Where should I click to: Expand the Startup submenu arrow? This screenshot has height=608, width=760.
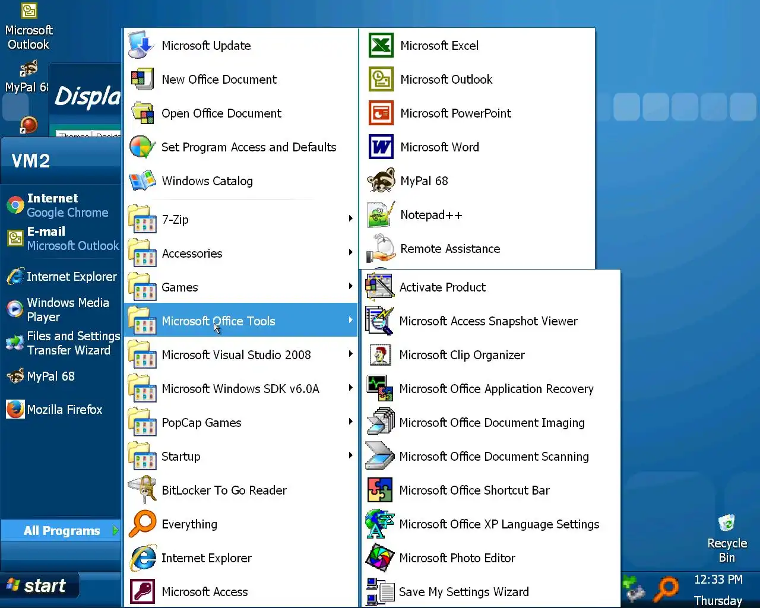pyautogui.click(x=350, y=456)
